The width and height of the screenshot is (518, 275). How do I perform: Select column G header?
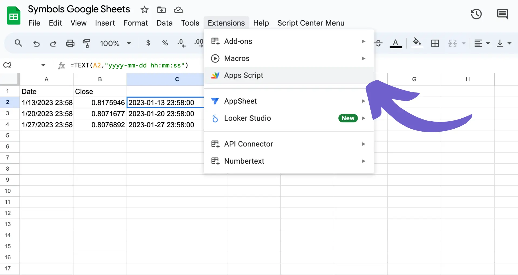[x=414, y=79]
